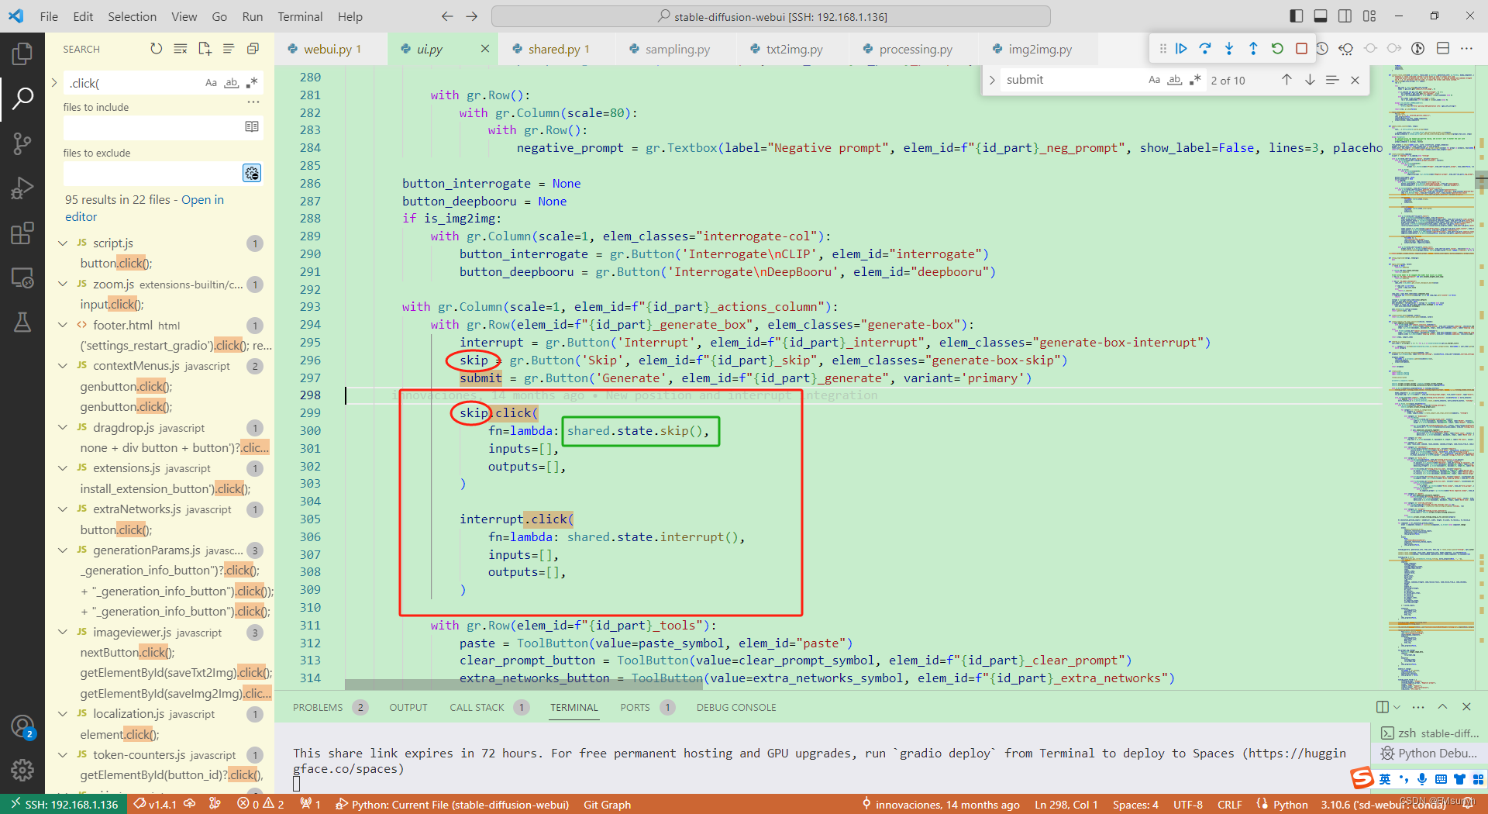Toggle use exclude settings and ignore files
This screenshot has width=1488, height=814.
252,173
